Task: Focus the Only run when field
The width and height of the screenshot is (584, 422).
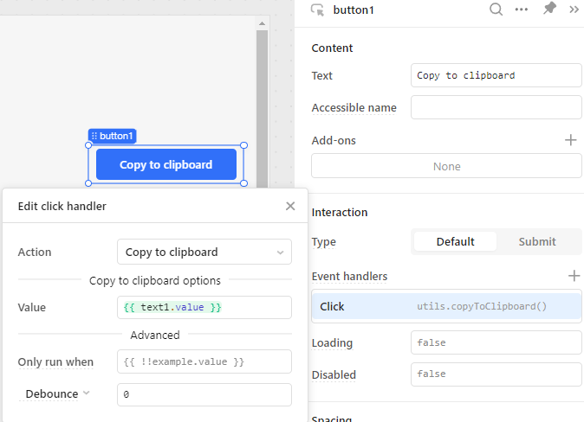Action: [204, 361]
